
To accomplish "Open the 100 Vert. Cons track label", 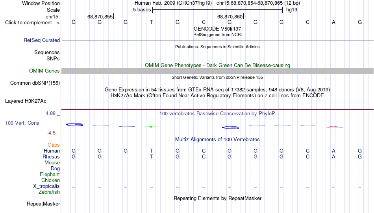I will tap(22, 123).
